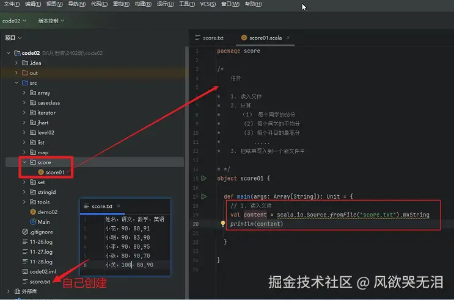This screenshot has height=300, width=454.
Task: Click the 11-27.log file icon
Action: pos(25,251)
